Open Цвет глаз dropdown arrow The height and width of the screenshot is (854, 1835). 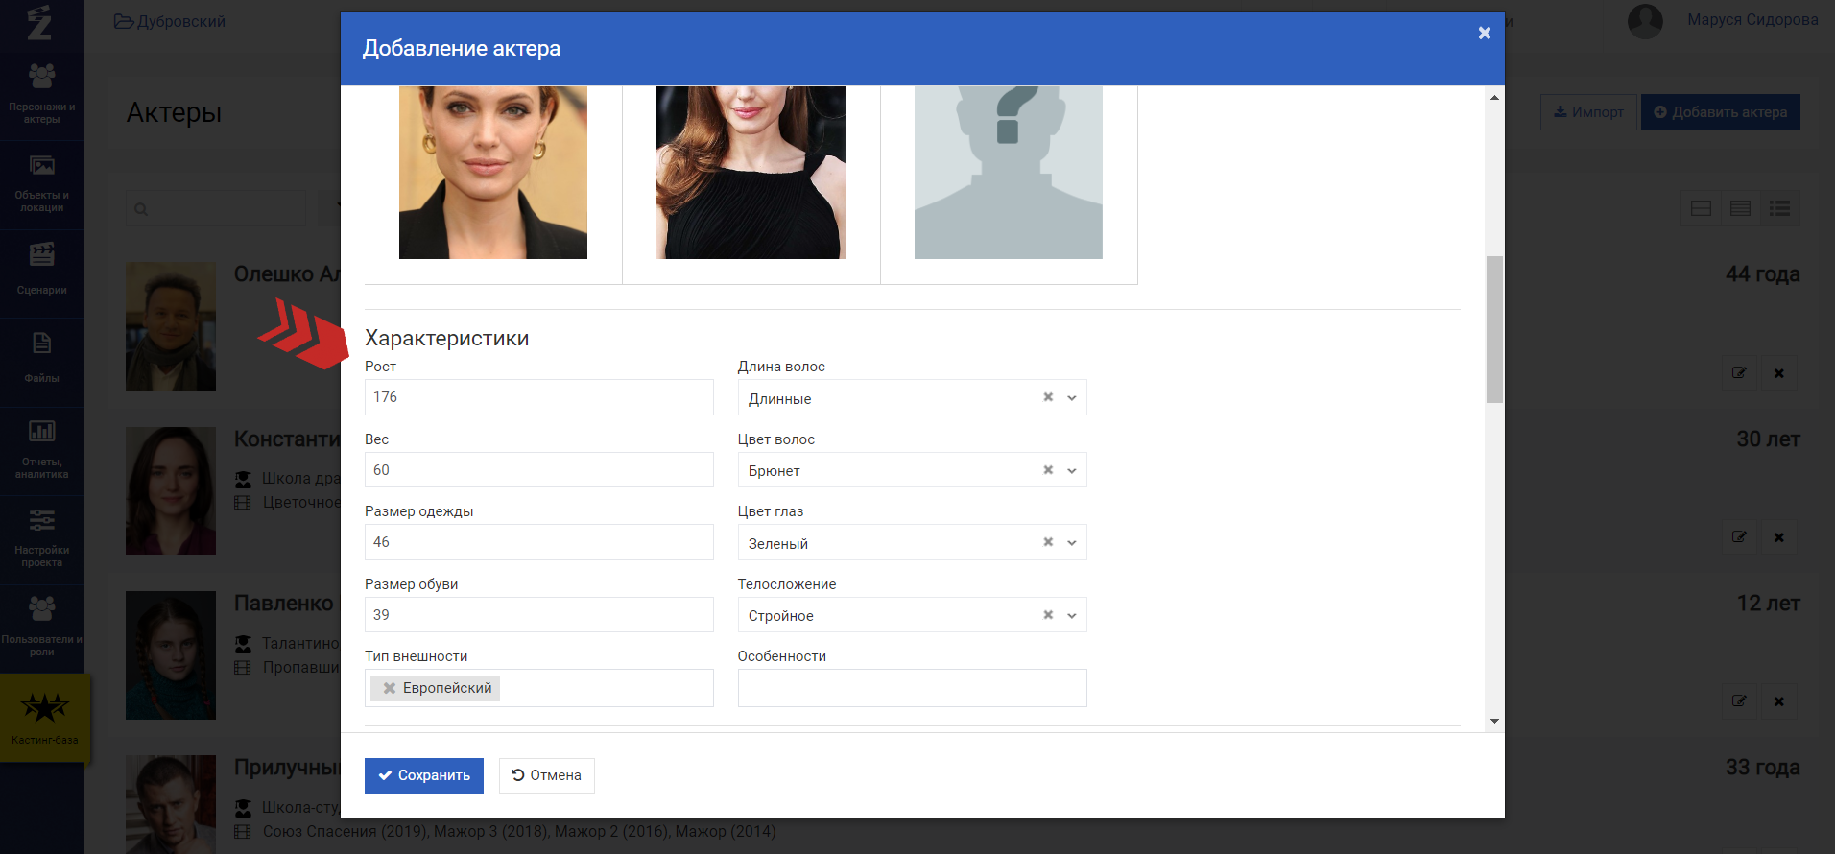tap(1072, 542)
